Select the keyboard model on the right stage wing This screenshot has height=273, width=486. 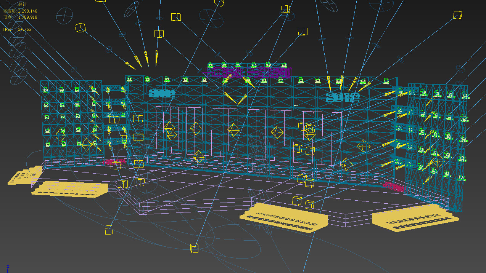416,221
